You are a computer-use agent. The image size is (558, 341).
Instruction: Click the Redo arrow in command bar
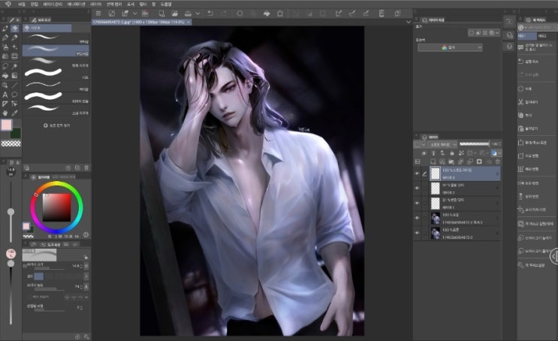(x=225, y=14)
